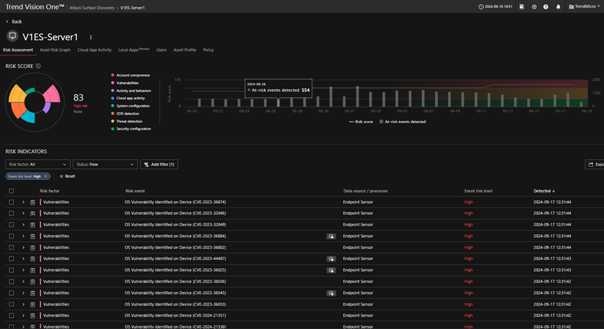Image resolution: width=604 pixels, height=329 pixels.
Task: Click the Threat detection legend dot
Action: click(113, 121)
